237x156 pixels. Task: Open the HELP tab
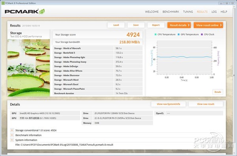(224, 11)
